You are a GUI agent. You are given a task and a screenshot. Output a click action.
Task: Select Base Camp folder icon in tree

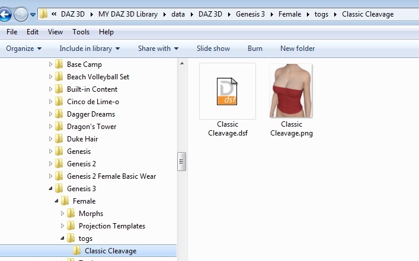59,65
